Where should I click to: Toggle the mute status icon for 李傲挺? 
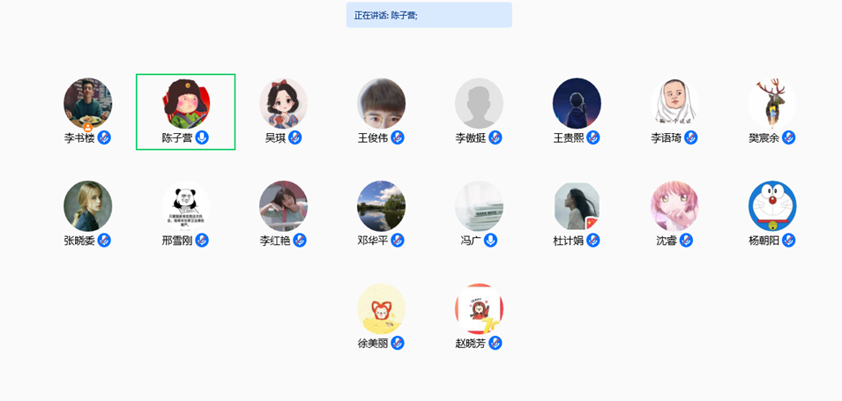[496, 137]
